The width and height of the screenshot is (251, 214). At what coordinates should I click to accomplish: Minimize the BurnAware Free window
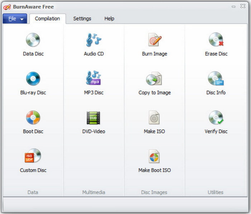click(233, 7)
